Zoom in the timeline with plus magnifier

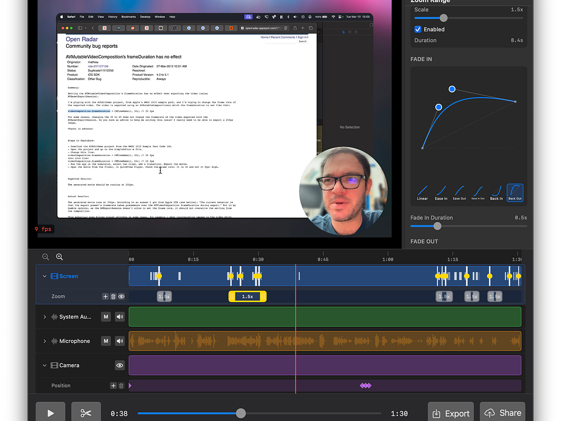[59, 257]
